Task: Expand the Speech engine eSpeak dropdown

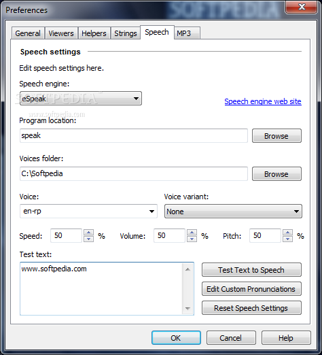Action: [x=81, y=99]
